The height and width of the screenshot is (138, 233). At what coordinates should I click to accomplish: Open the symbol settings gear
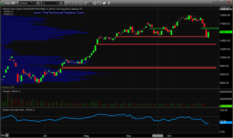point(38,3)
